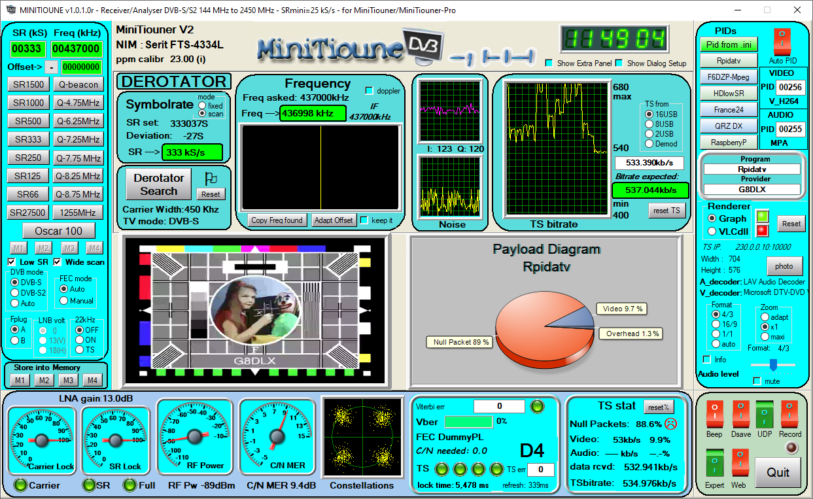Viewport: 813px width, 499px height.
Task: Click the C/N MER gauge dial
Action: 277,436
